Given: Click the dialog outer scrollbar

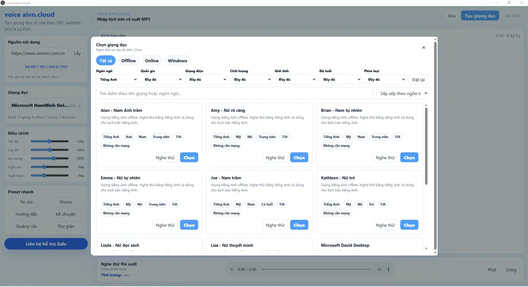Looking at the screenshot, I should [436, 146].
